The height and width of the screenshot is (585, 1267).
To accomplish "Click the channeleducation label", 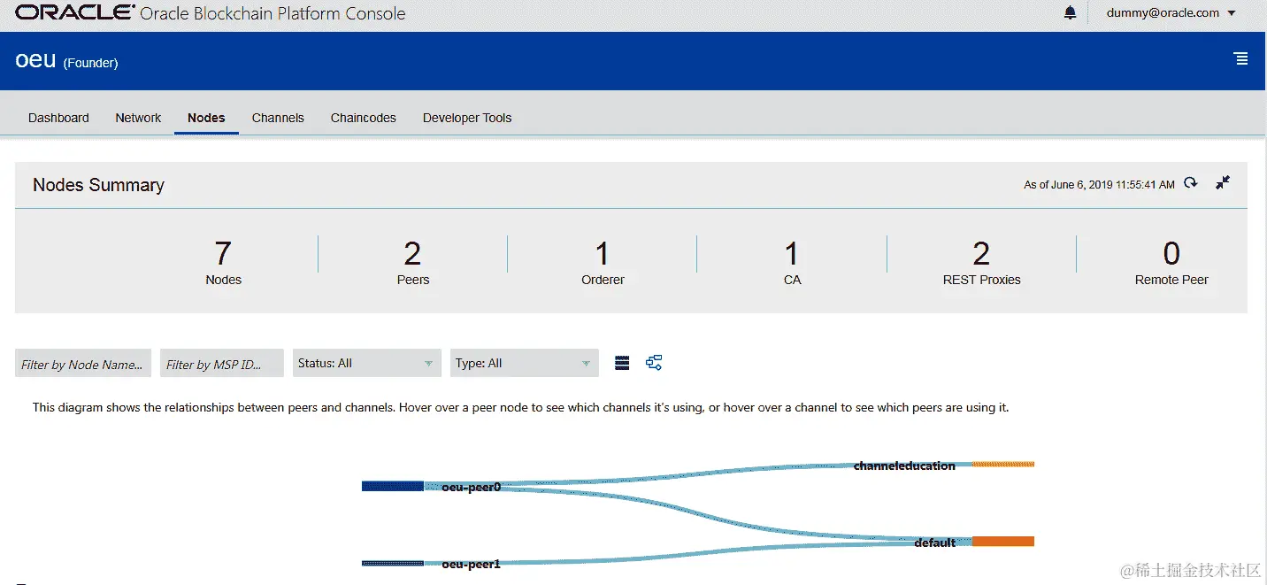I will pos(904,466).
